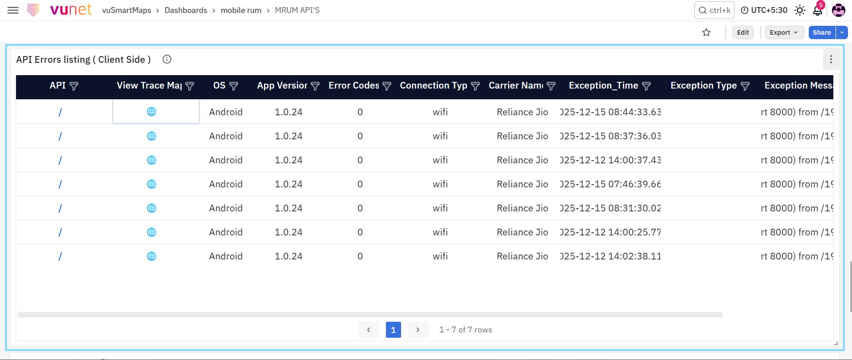Expand the Export dropdown
This screenshot has height=360, width=852.
point(784,32)
